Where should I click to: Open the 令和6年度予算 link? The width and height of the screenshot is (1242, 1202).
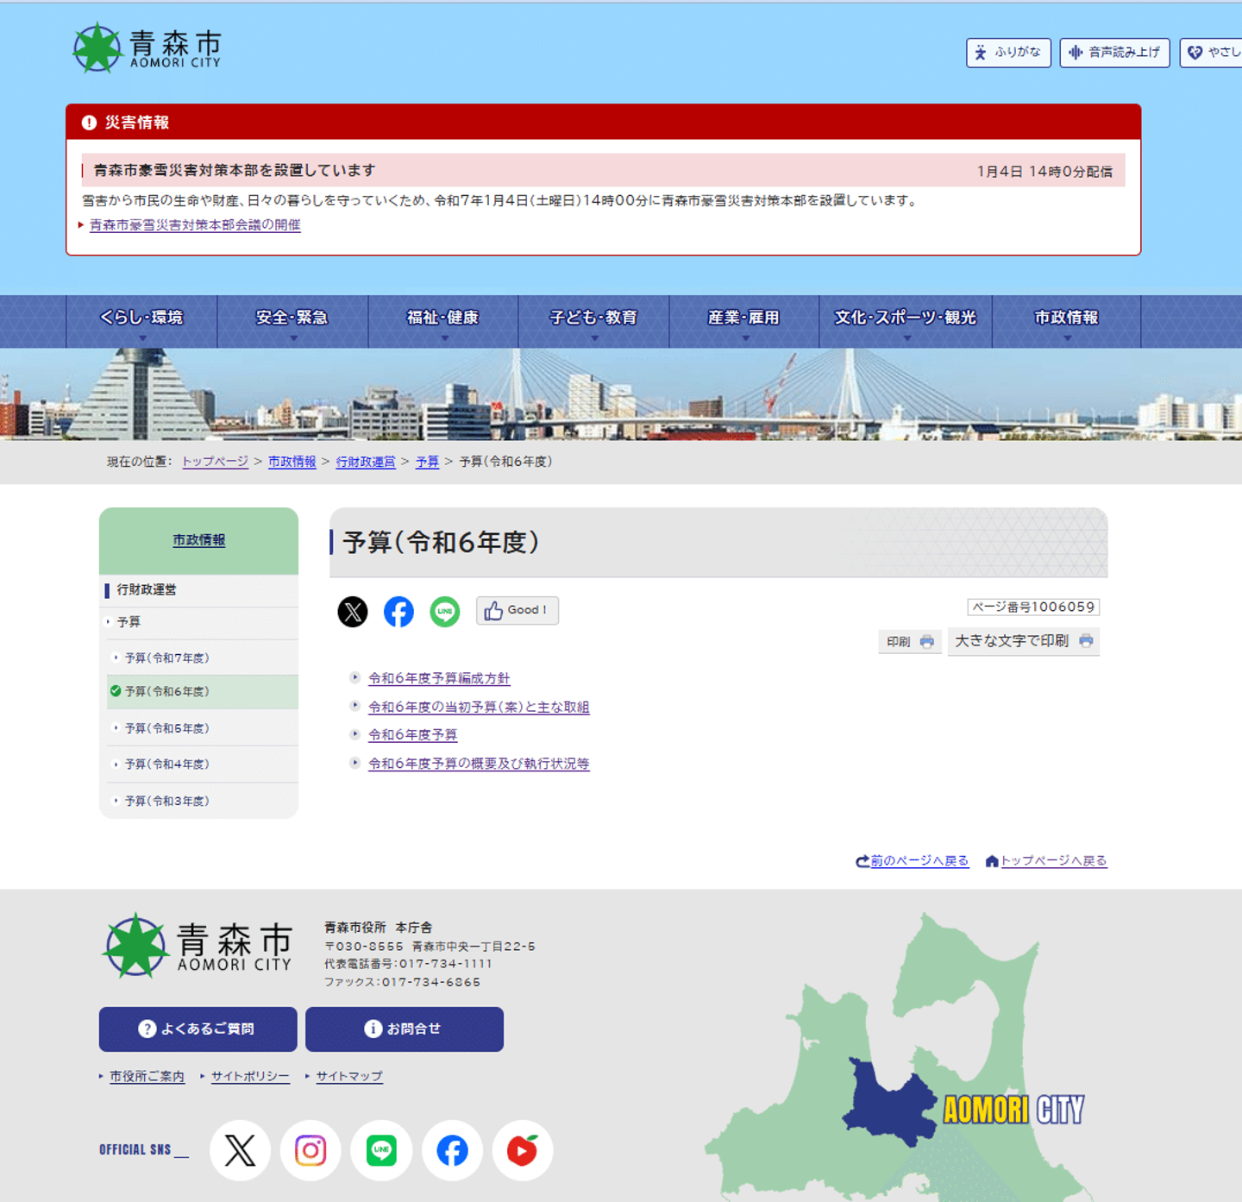(x=413, y=735)
